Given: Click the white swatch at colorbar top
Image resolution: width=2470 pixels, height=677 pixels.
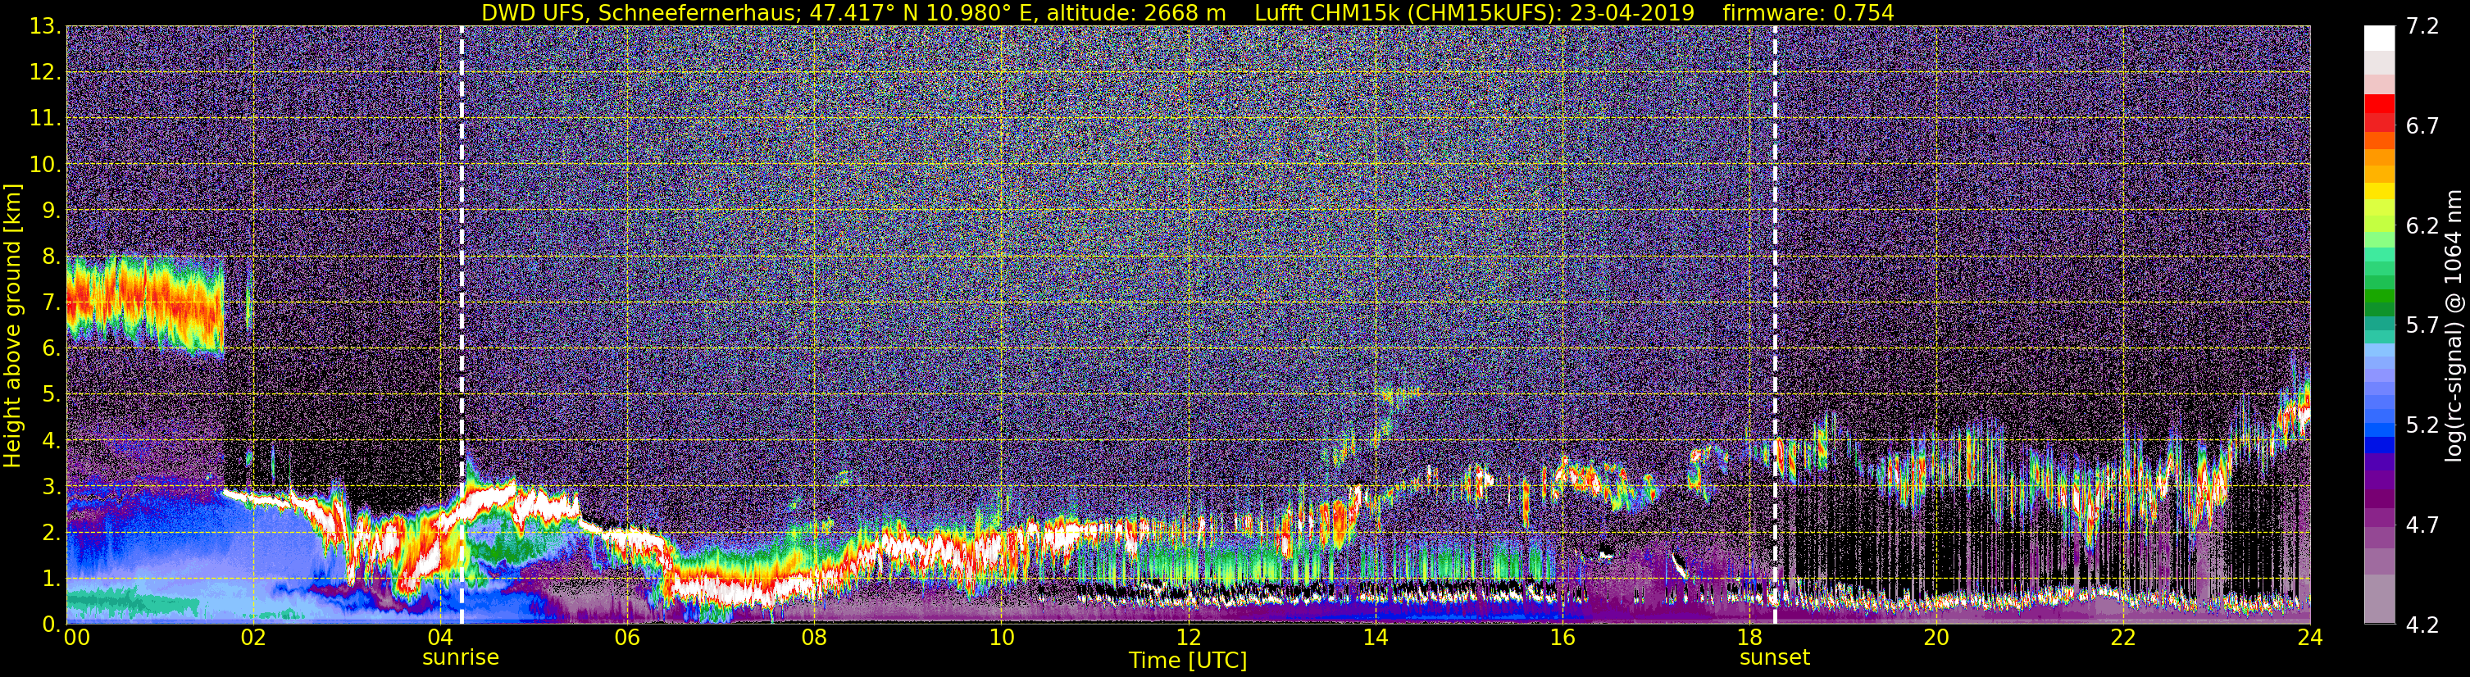Looking at the screenshot, I should (x=2379, y=38).
